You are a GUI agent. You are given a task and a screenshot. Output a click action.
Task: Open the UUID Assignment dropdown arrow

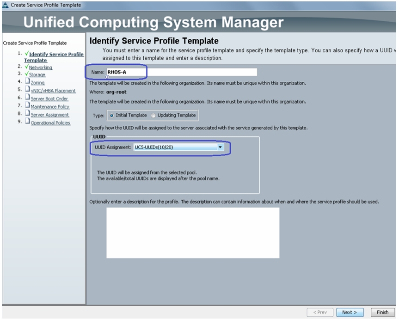tap(220, 148)
